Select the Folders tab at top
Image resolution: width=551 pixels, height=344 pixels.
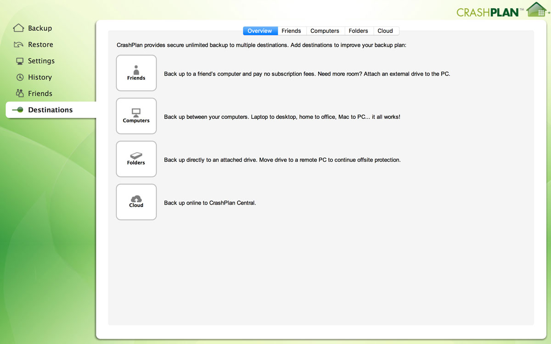358,31
